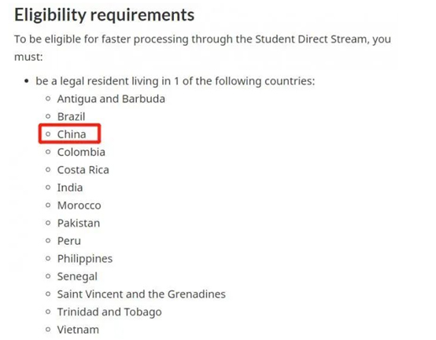This screenshot has width=436, height=340.
Task: Select Morocco list item
Action: point(79,205)
